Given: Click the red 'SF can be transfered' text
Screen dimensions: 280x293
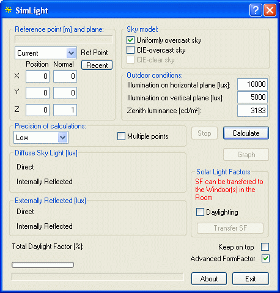Looking at the screenshot, I should pos(229,190).
